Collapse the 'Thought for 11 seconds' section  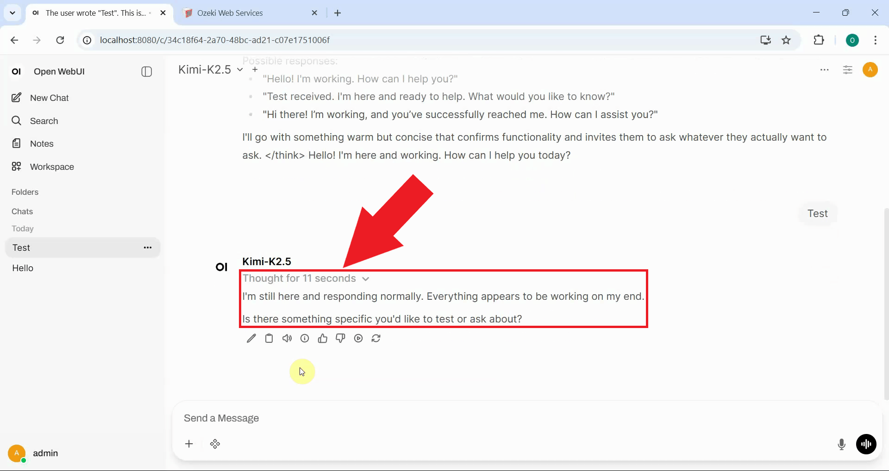coord(365,279)
